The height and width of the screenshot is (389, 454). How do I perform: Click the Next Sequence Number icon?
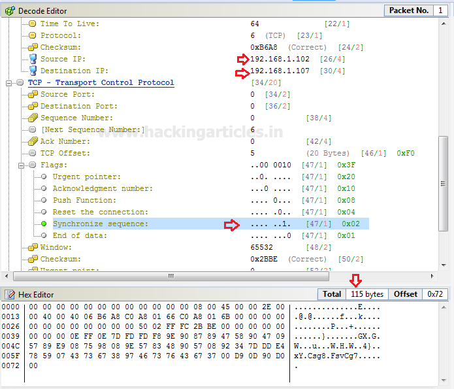(x=33, y=129)
